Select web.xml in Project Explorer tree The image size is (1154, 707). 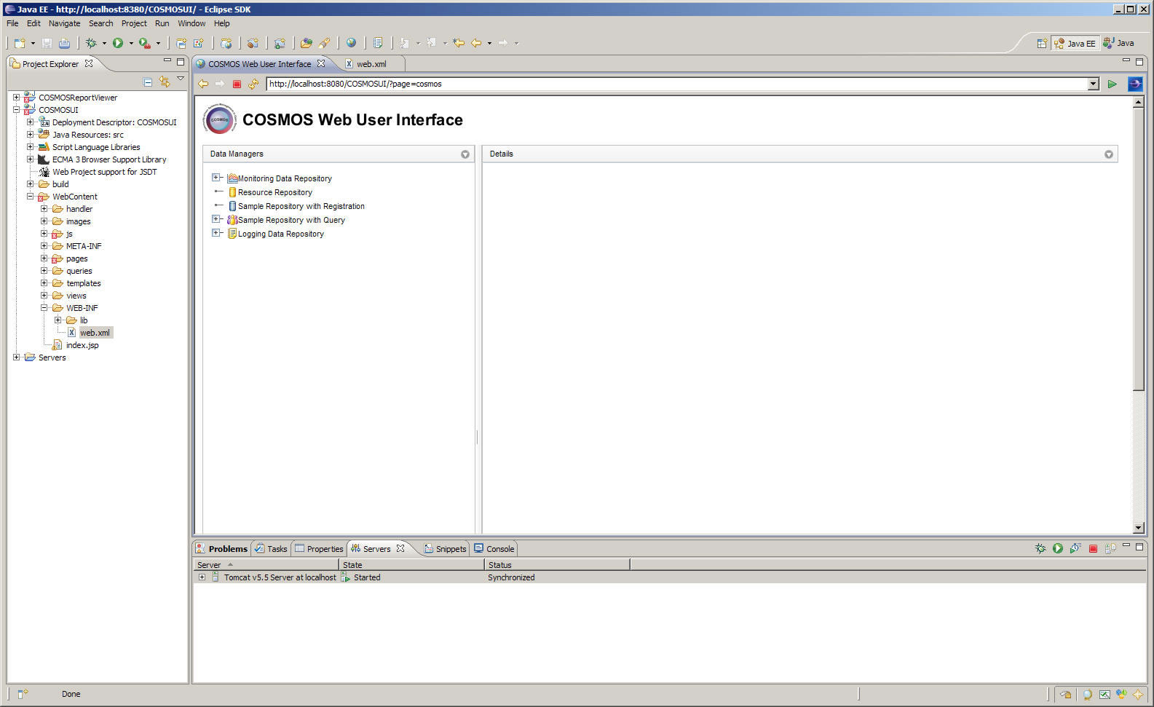click(95, 333)
